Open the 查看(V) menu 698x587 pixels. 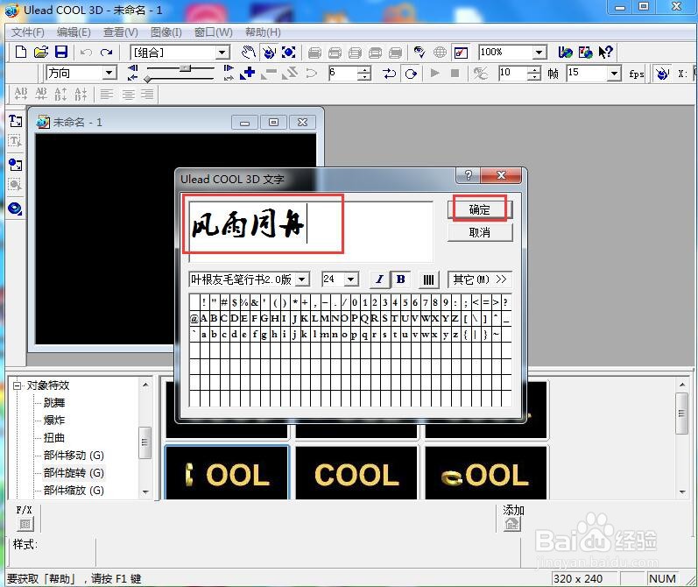click(121, 32)
